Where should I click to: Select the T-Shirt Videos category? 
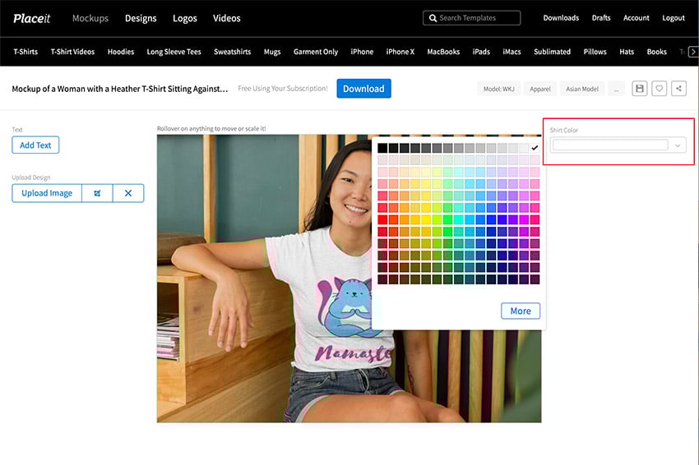(x=72, y=52)
